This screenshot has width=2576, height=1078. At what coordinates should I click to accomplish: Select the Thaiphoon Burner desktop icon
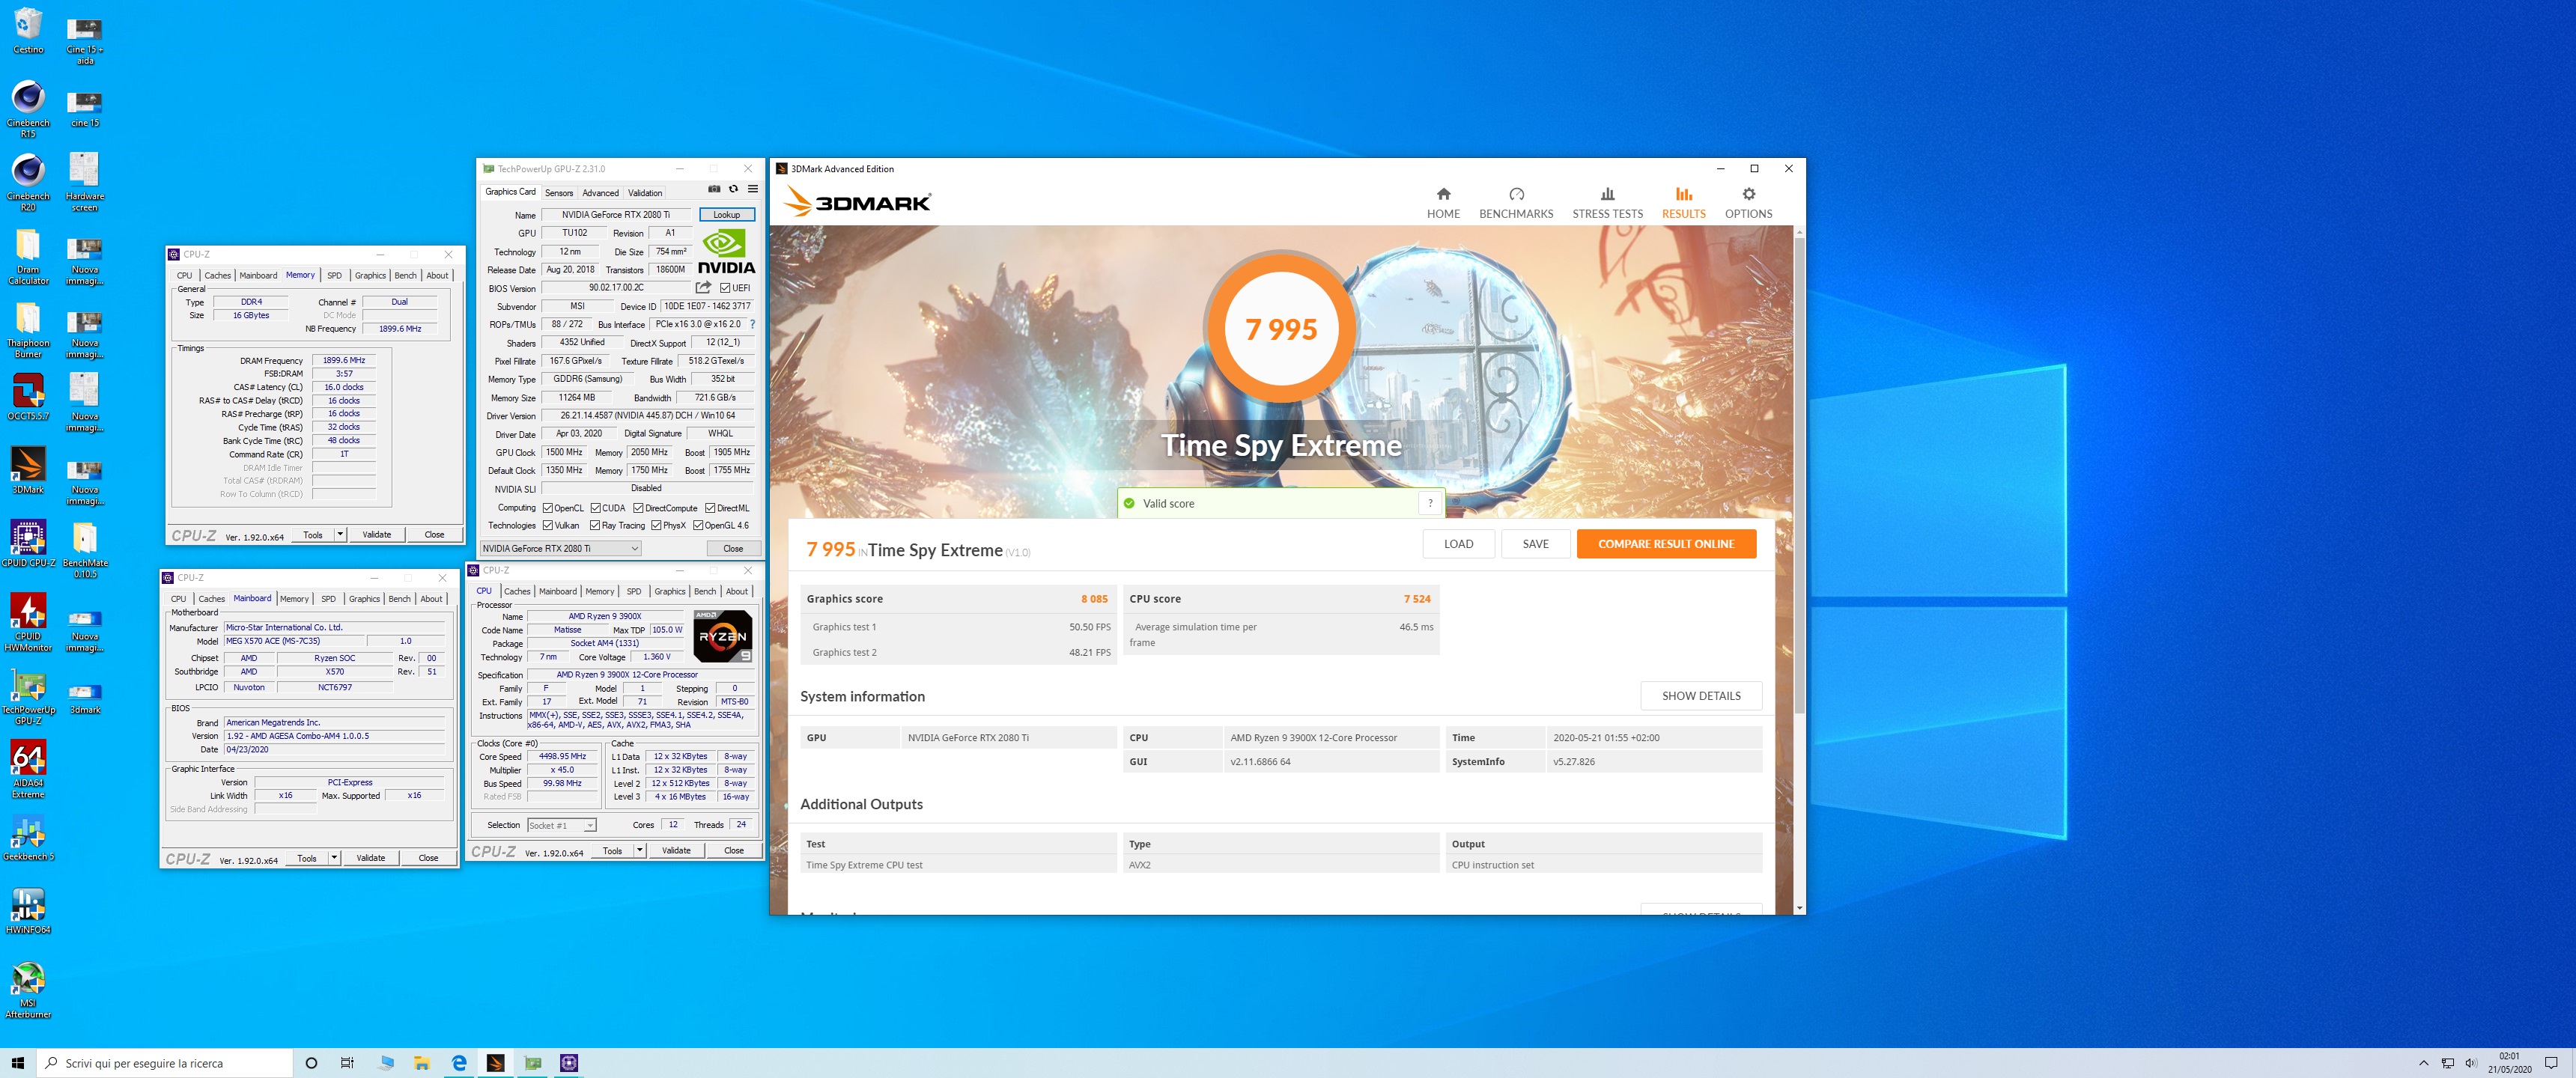click(28, 329)
